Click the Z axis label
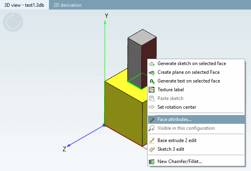 click(64, 149)
